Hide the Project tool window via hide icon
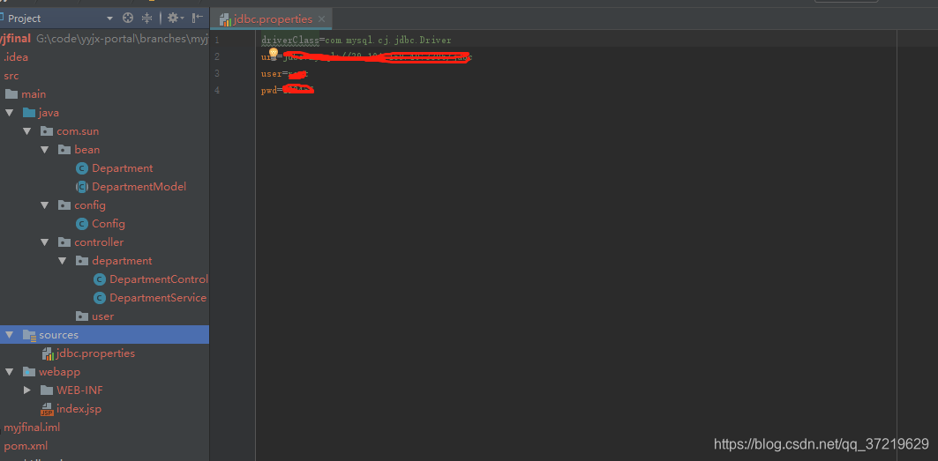 click(x=198, y=19)
